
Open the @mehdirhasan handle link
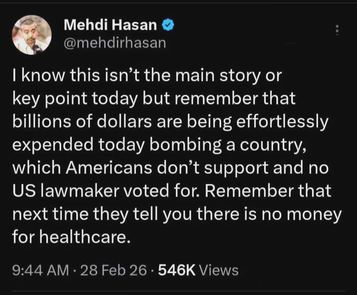pos(114,43)
